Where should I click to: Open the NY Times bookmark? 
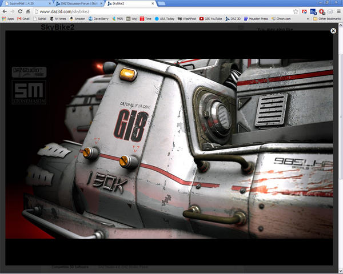[58, 19]
